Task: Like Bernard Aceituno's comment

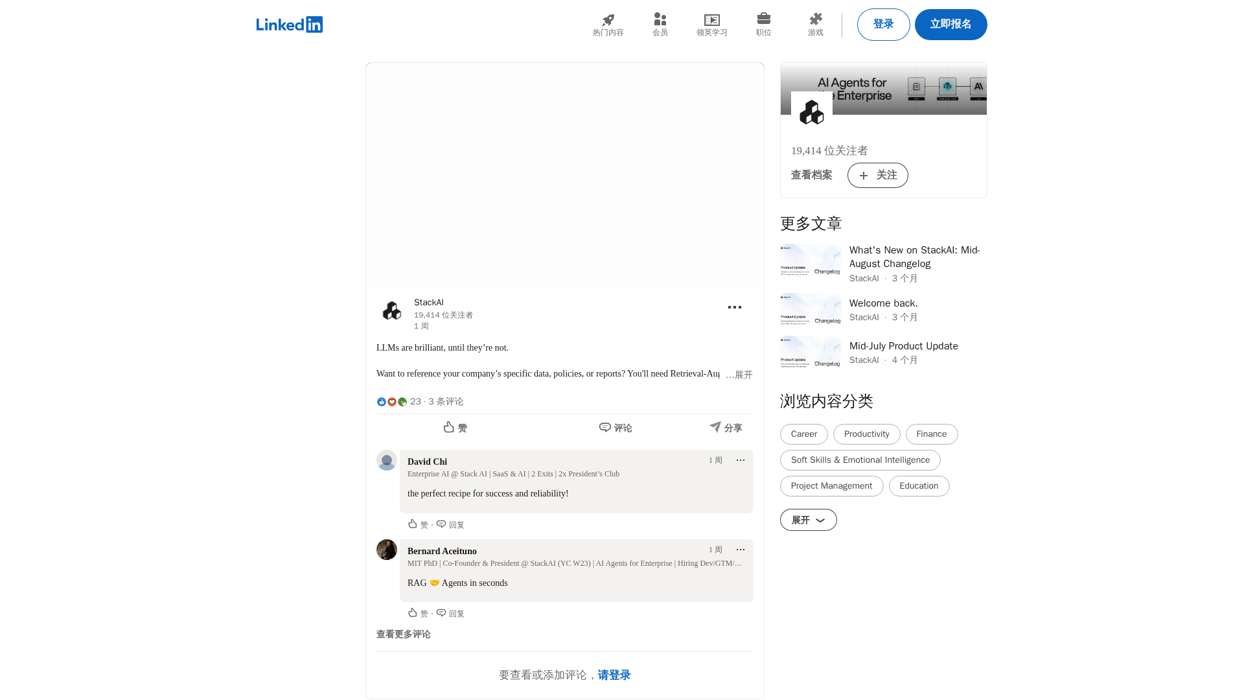Action: 418,613
